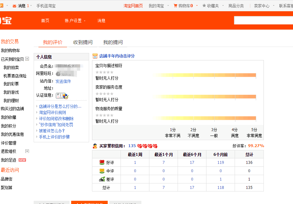Click the yellow flower 中评 icon
The image size is (293, 204).
click(102, 171)
